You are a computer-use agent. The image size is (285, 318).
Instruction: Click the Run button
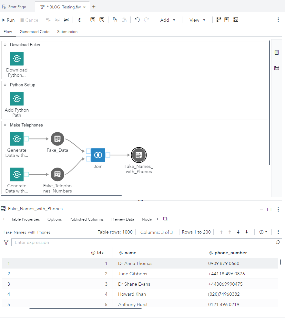[x=8, y=20]
